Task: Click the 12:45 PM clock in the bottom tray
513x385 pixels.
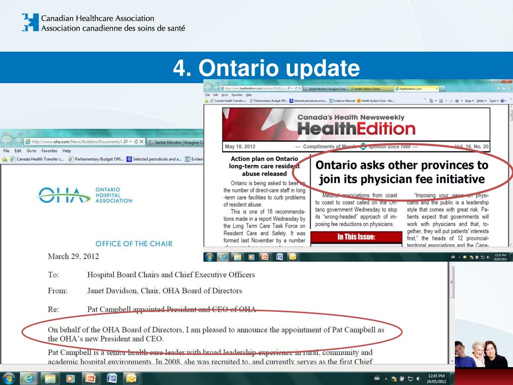Action: tap(436, 378)
